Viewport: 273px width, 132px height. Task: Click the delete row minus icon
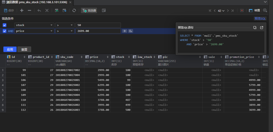tap(29, 11)
